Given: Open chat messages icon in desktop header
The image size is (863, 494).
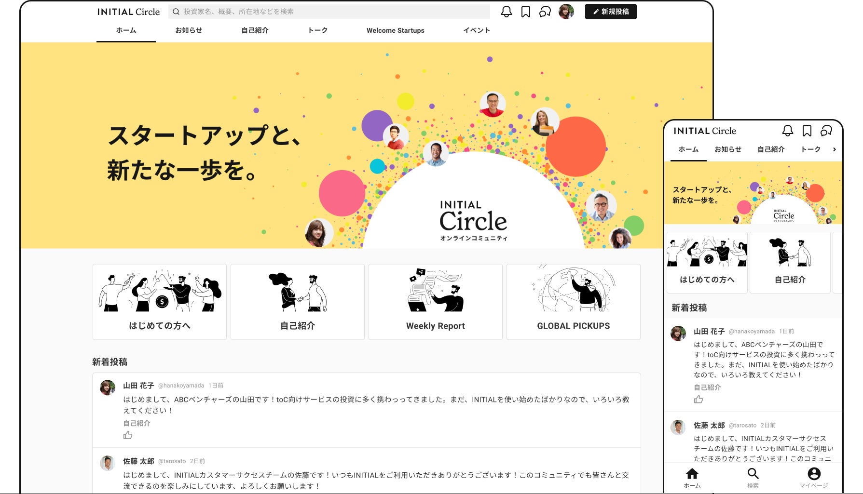Looking at the screenshot, I should click(545, 12).
